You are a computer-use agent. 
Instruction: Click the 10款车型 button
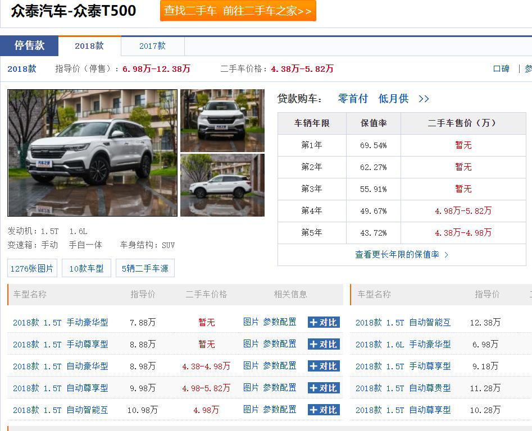point(86,268)
